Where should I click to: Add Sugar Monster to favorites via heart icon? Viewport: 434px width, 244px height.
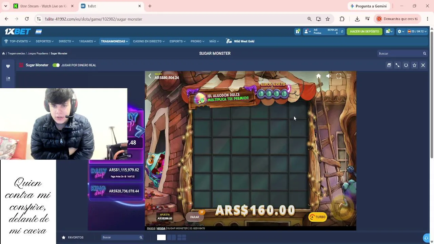8,66
